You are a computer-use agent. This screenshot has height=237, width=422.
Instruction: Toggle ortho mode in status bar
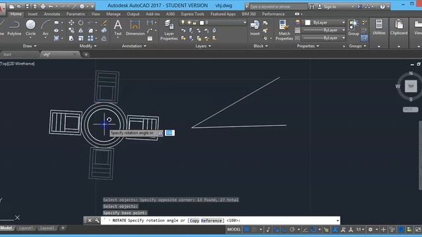284,230
